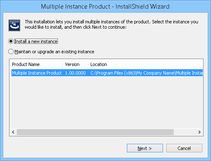This screenshot has height=161, width=211.
Task: Click the divider between Version and Location headers
Action: point(88,64)
